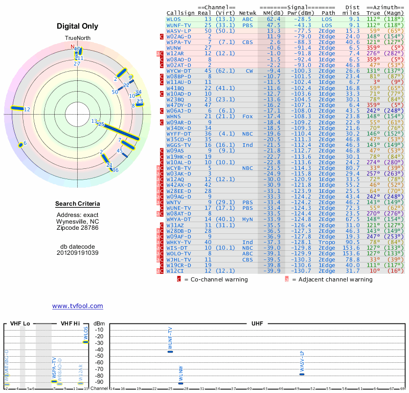
Task: Click the co-channel icon next to W06AJ-D
Action: [162, 111]
